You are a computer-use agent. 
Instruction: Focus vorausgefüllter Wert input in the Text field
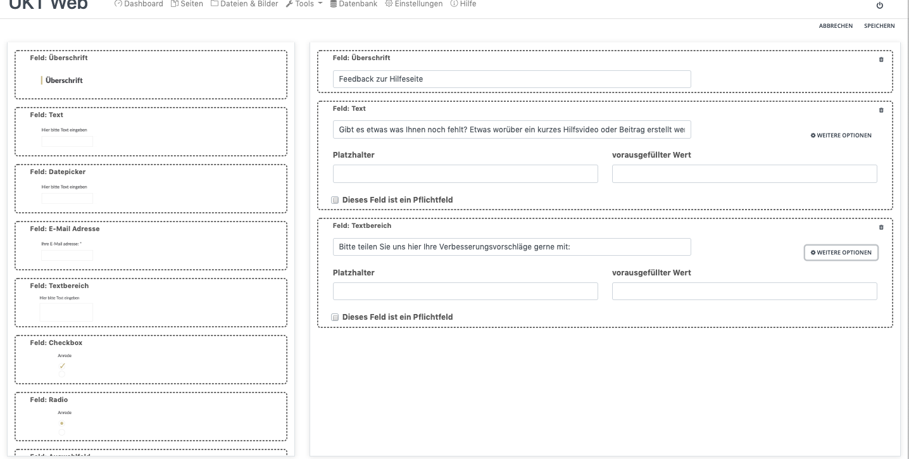click(744, 173)
